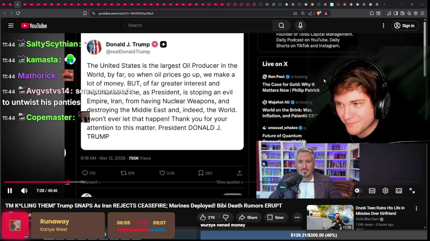Image resolution: width=430 pixels, height=241 pixels.
Task: Open the YouTube guide hamburger menu
Action: pyautogui.click(x=11, y=26)
